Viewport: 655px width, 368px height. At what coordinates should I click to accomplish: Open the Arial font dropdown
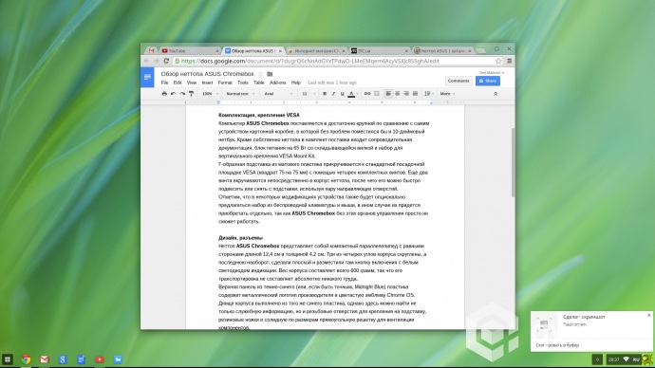click(x=278, y=94)
